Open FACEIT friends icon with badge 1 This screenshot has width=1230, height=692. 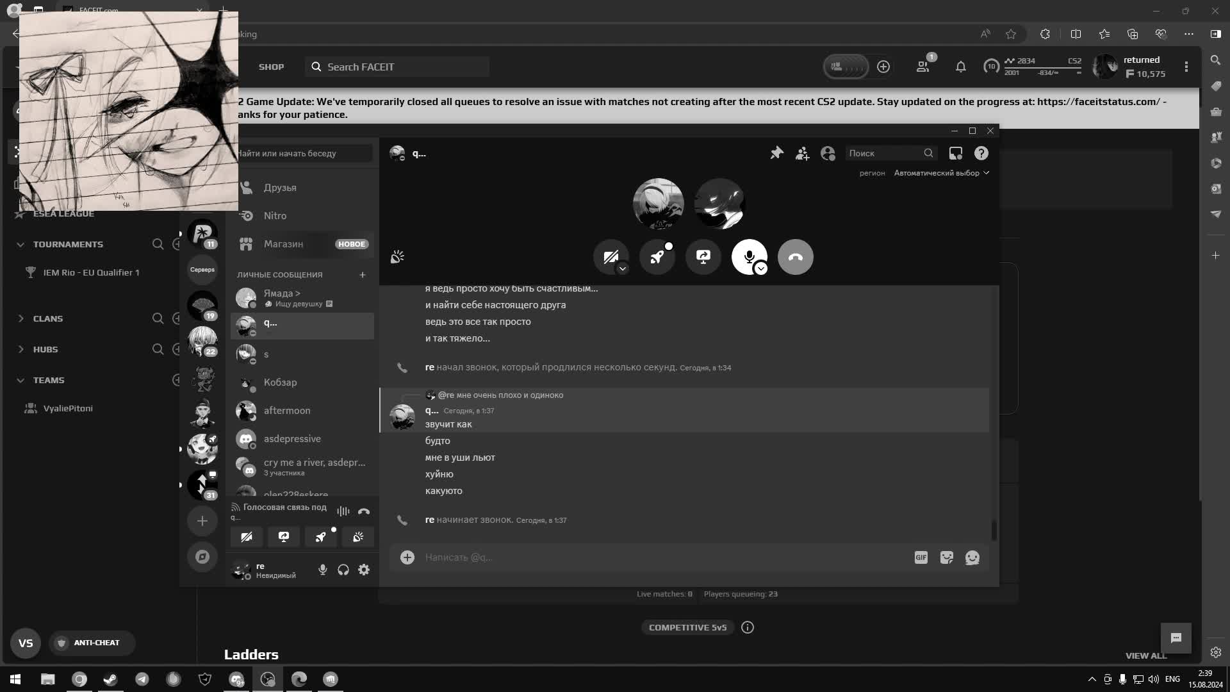tap(924, 65)
